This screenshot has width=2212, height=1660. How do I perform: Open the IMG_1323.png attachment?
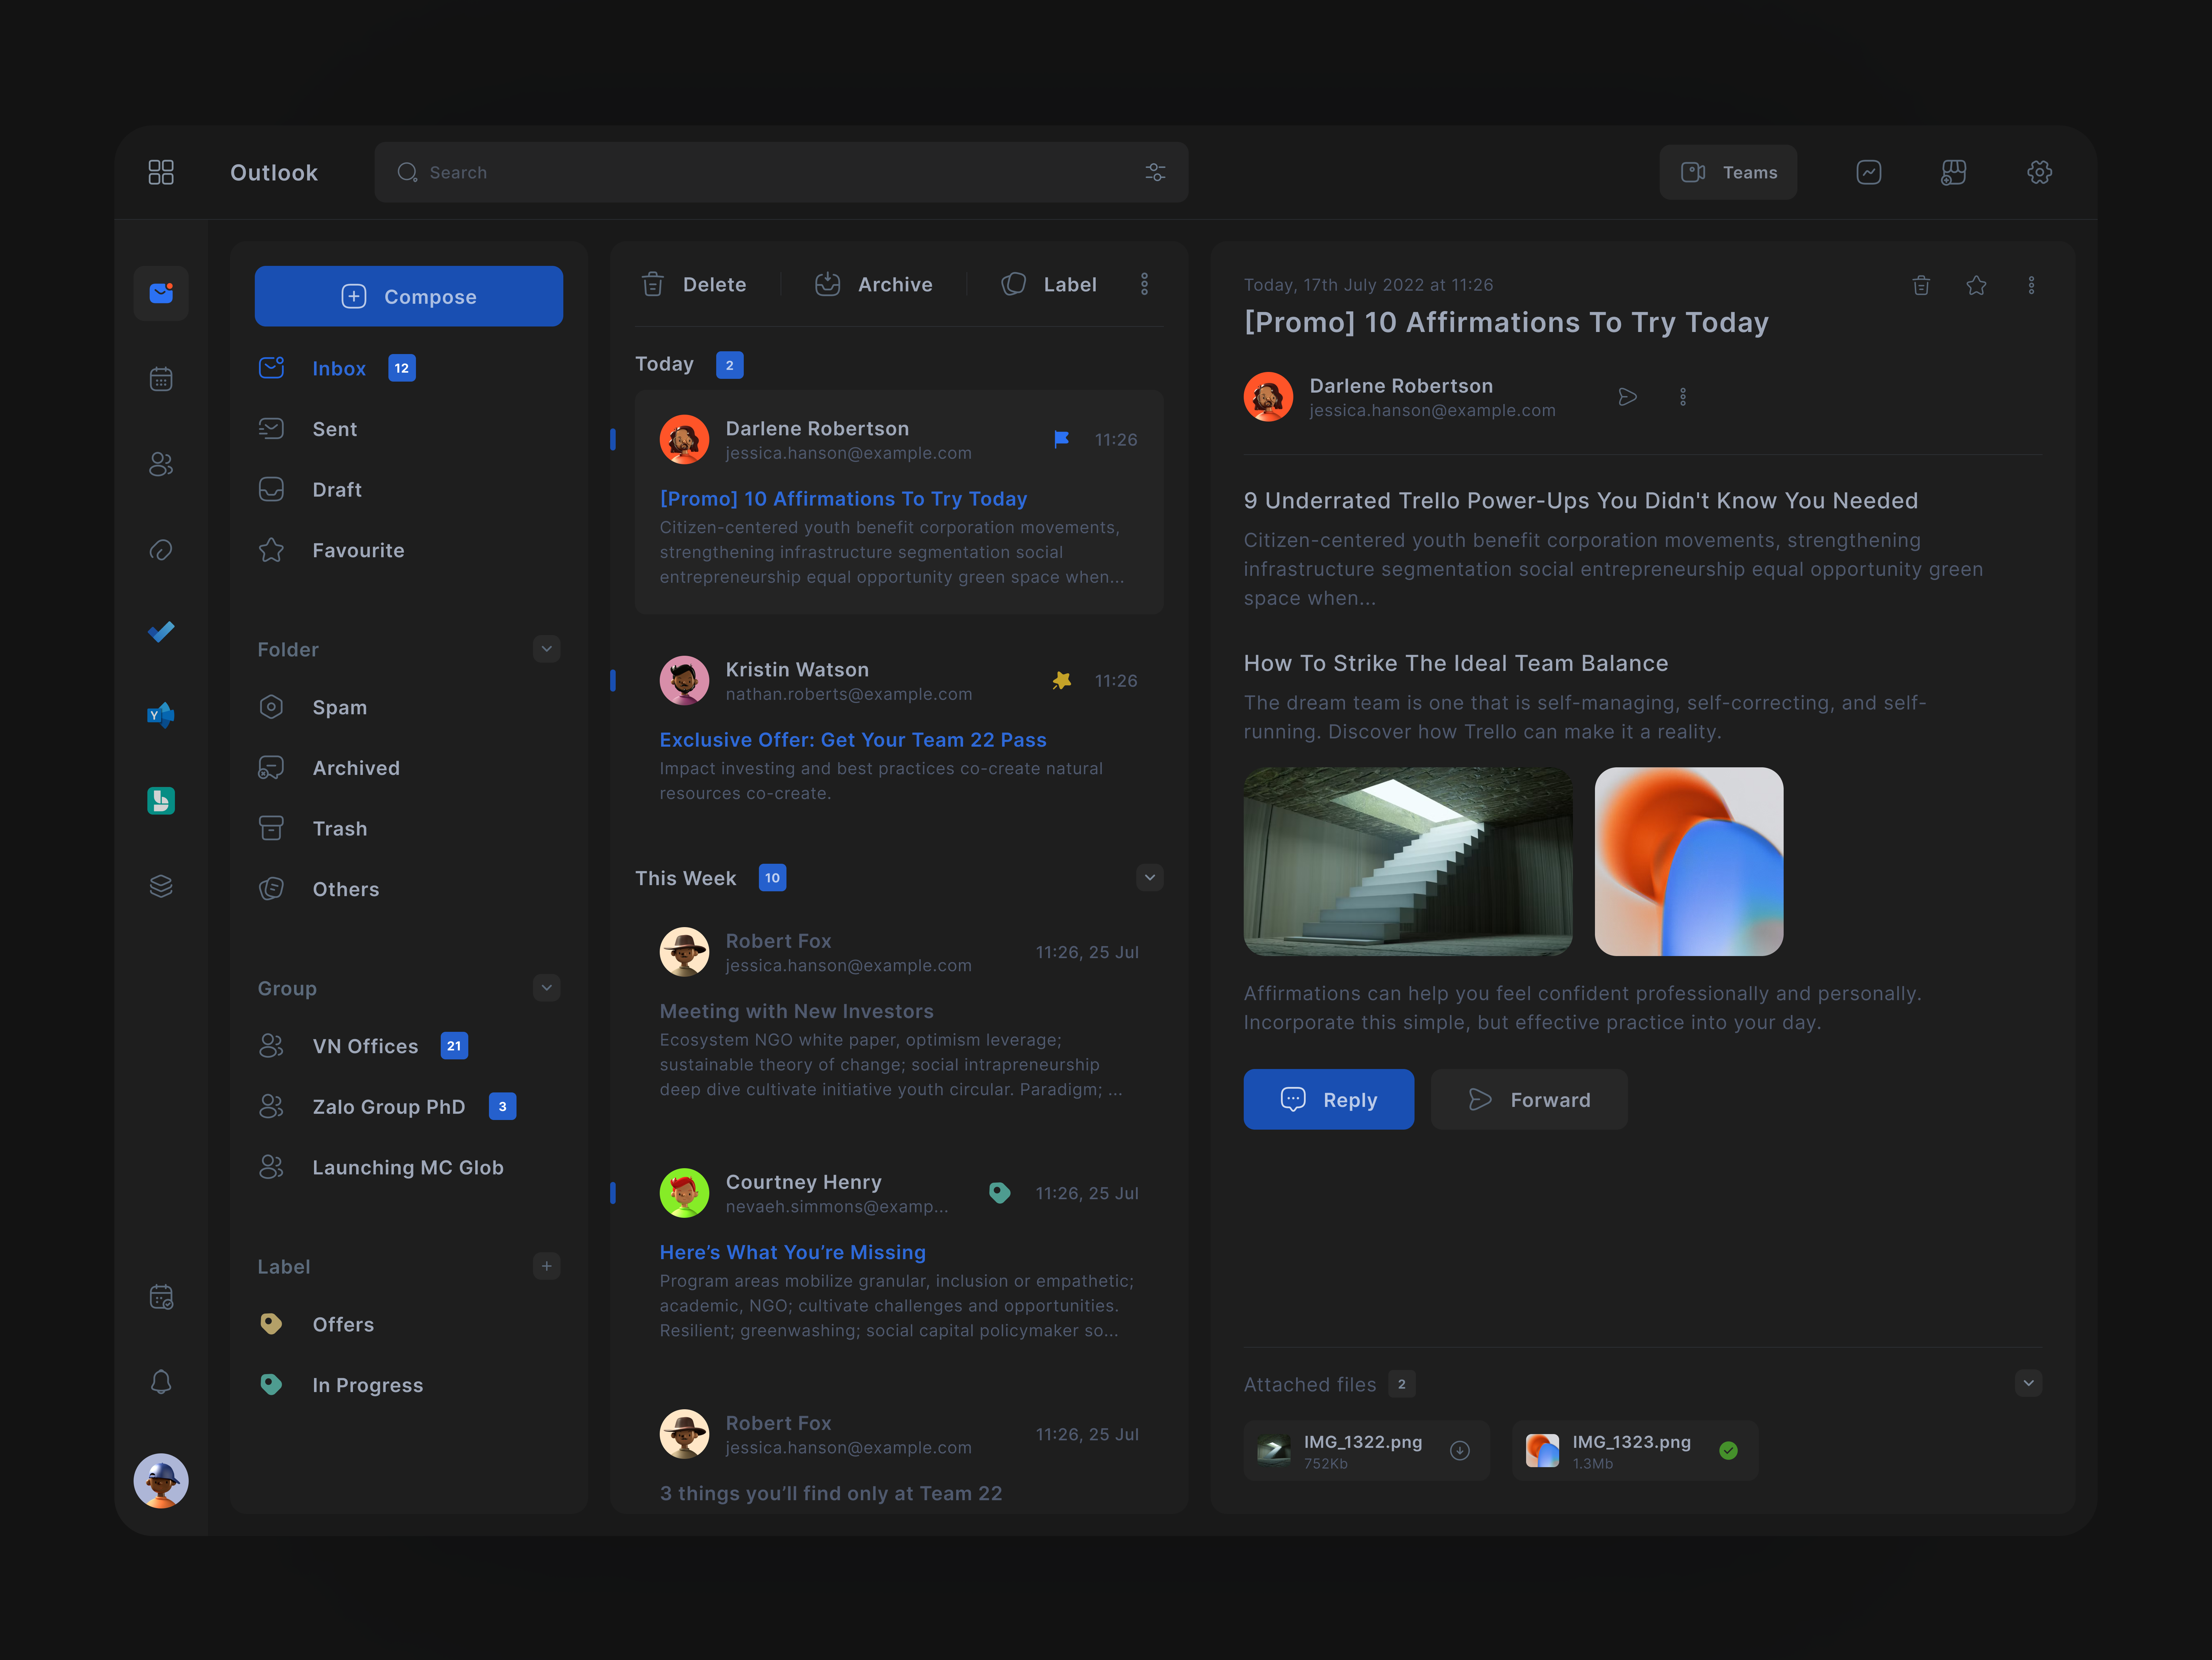1635,1450
